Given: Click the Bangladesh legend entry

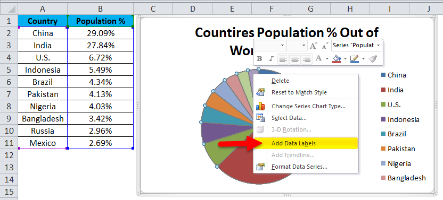Looking at the screenshot, I should [403, 178].
